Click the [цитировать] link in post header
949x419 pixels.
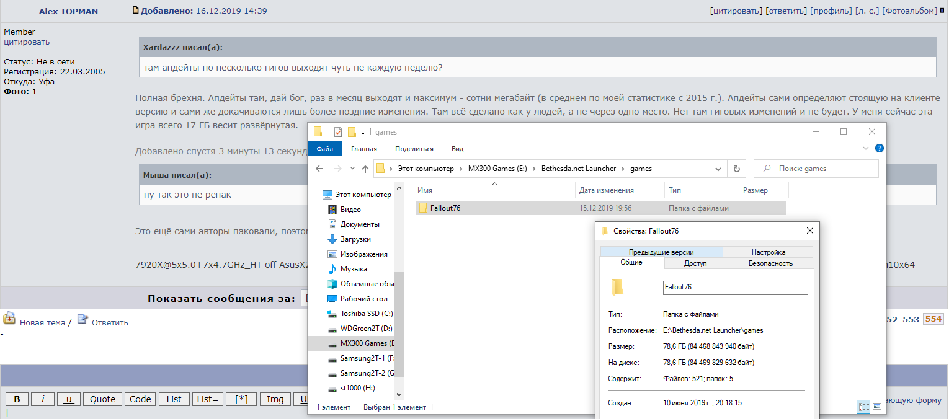point(736,11)
